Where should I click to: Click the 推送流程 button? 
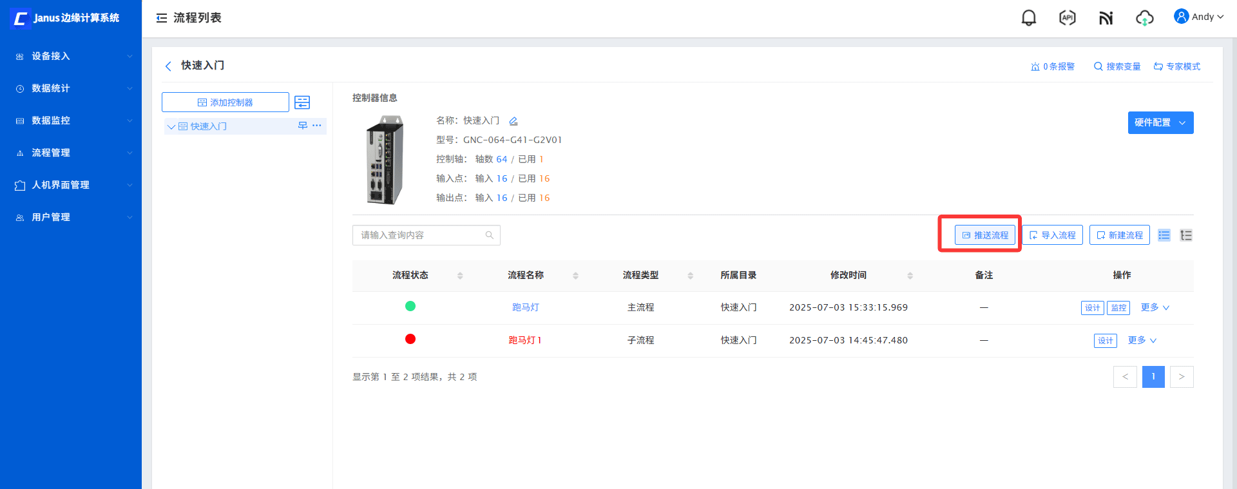[985, 235]
